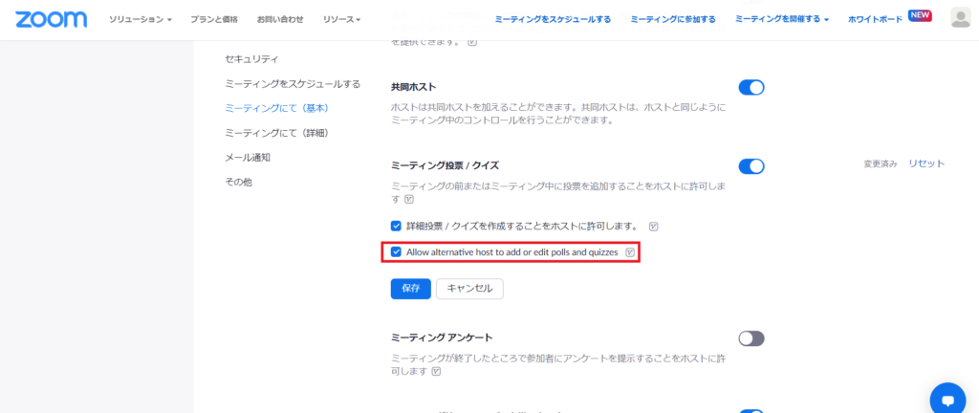Open the chat support bubble
The width and height of the screenshot is (979, 413).
coord(946,400)
